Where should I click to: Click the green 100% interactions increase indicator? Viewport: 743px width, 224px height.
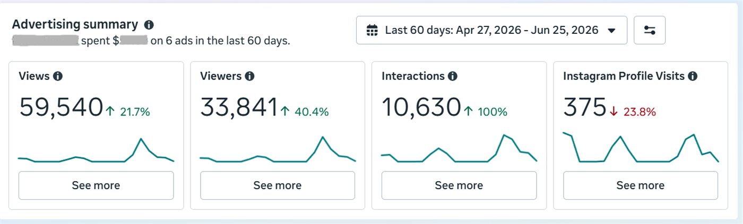click(485, 112)
